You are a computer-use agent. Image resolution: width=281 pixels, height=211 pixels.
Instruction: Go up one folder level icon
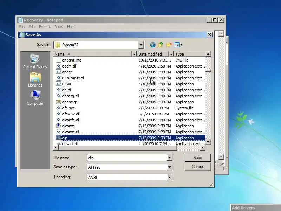point(161,45)
